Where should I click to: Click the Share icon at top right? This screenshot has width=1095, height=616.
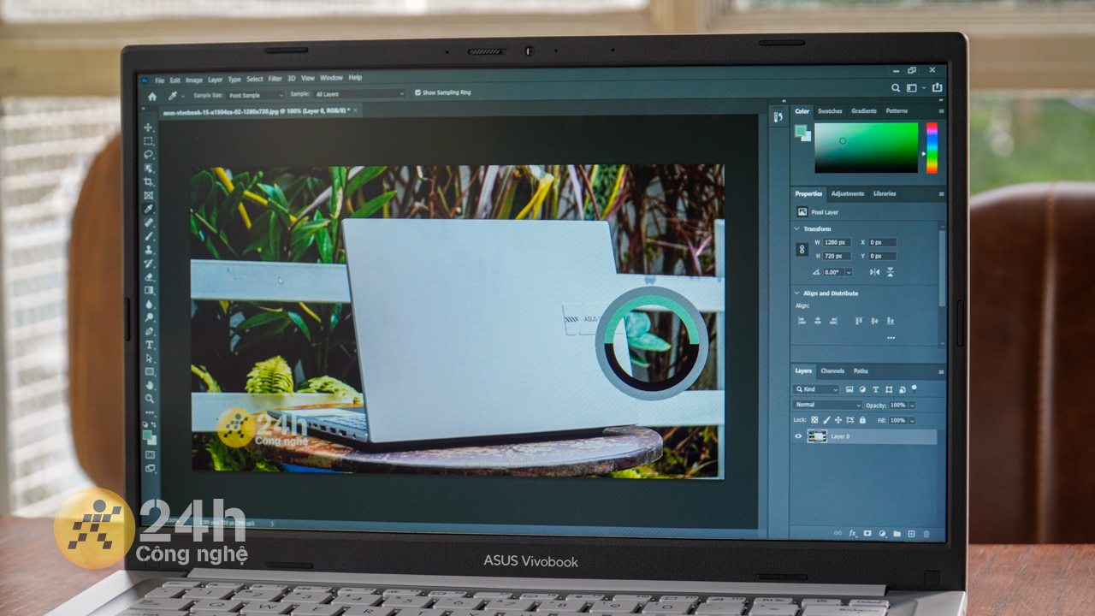coord(937,88)
